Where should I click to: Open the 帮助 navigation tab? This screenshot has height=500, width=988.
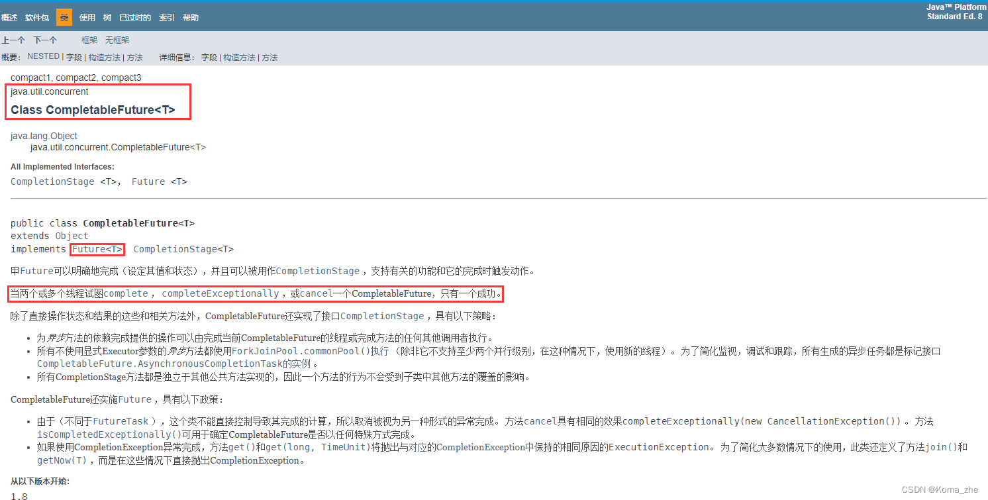[191, 18]
